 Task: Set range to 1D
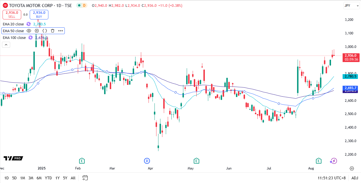tap(7, 178)
